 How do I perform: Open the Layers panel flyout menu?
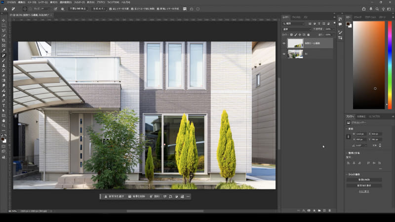click(x=335, y=17)
